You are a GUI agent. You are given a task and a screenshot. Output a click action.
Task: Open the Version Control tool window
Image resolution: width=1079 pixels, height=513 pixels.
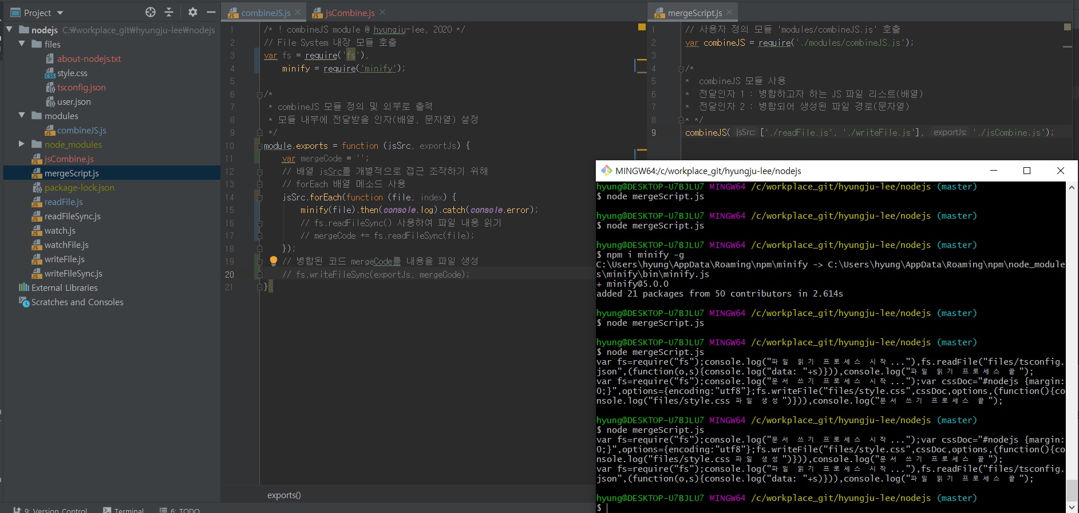[x=54, y=510]
